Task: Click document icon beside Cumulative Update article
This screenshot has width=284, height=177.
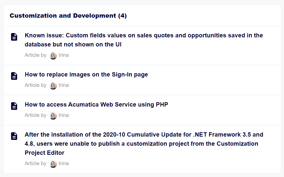Action: click(x=14, y=136)
